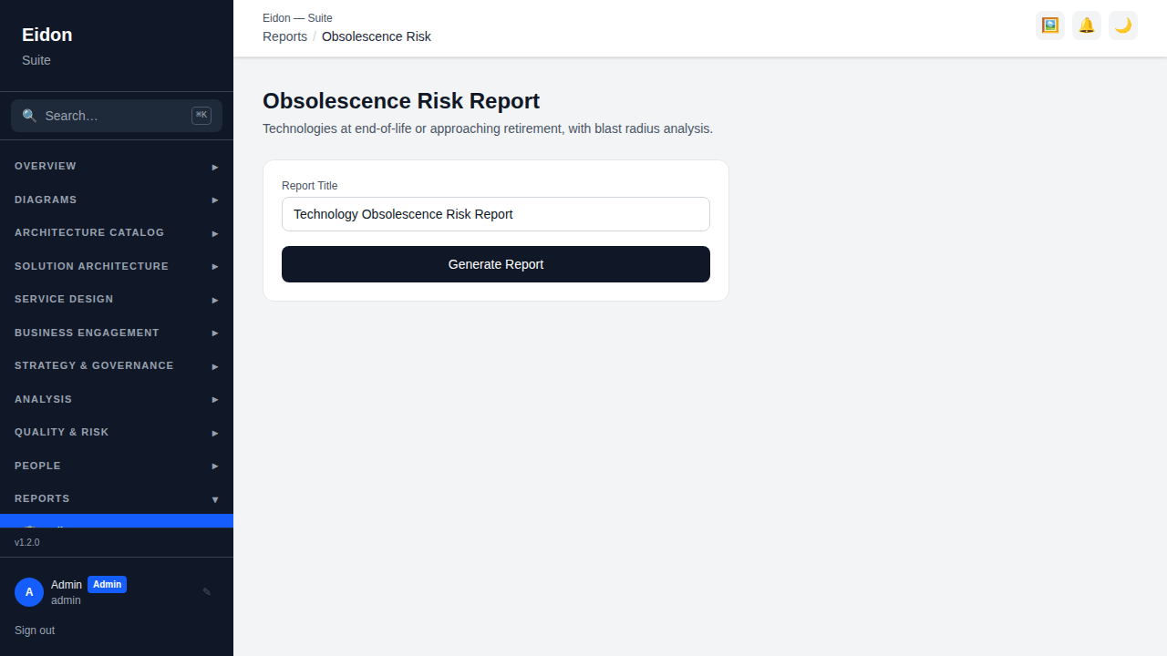The height and width of the screenshot is (656, 1167).
Task: Click the image icon in top bar
Action: pyautogui.click(x=1050, y=26)
